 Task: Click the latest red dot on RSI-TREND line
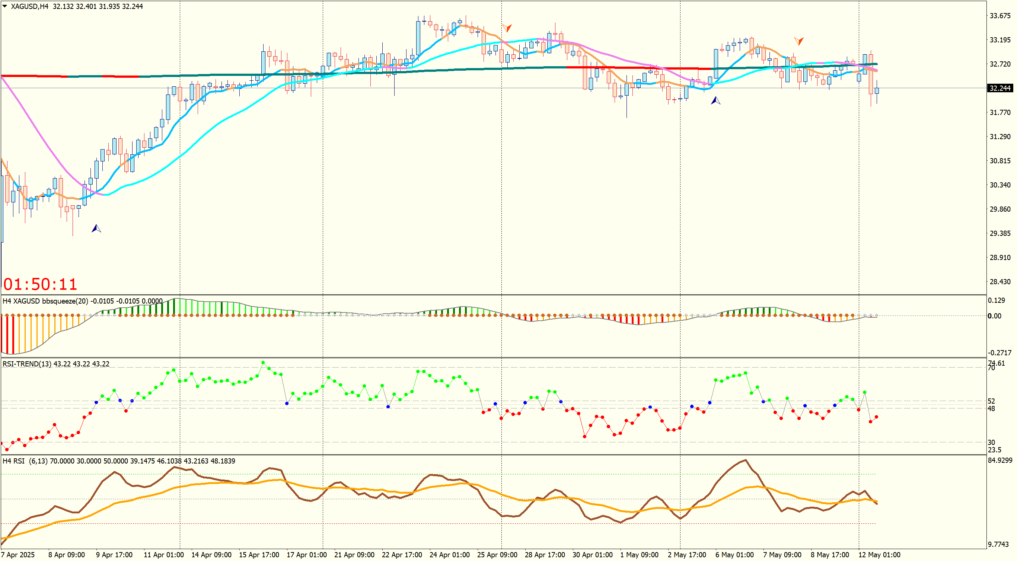pyautogui.click(x=876, y=417)
